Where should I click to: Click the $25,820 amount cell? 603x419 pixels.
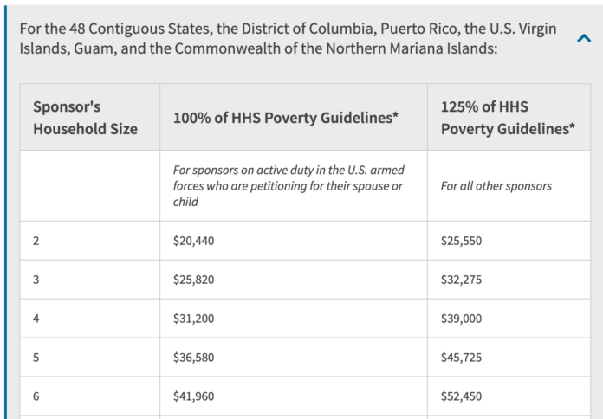tap(194, 280)
